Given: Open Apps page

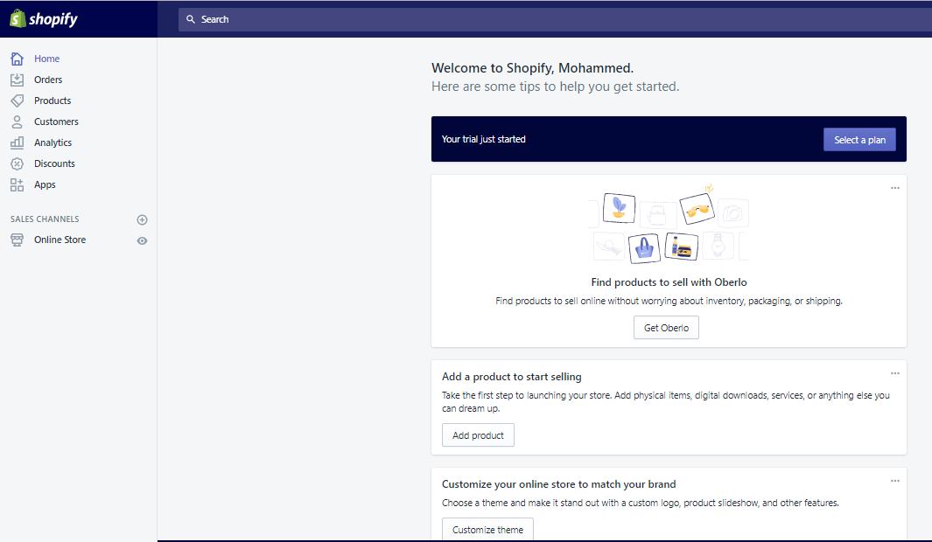Looking at the screenshot, I should coord(45,184).
